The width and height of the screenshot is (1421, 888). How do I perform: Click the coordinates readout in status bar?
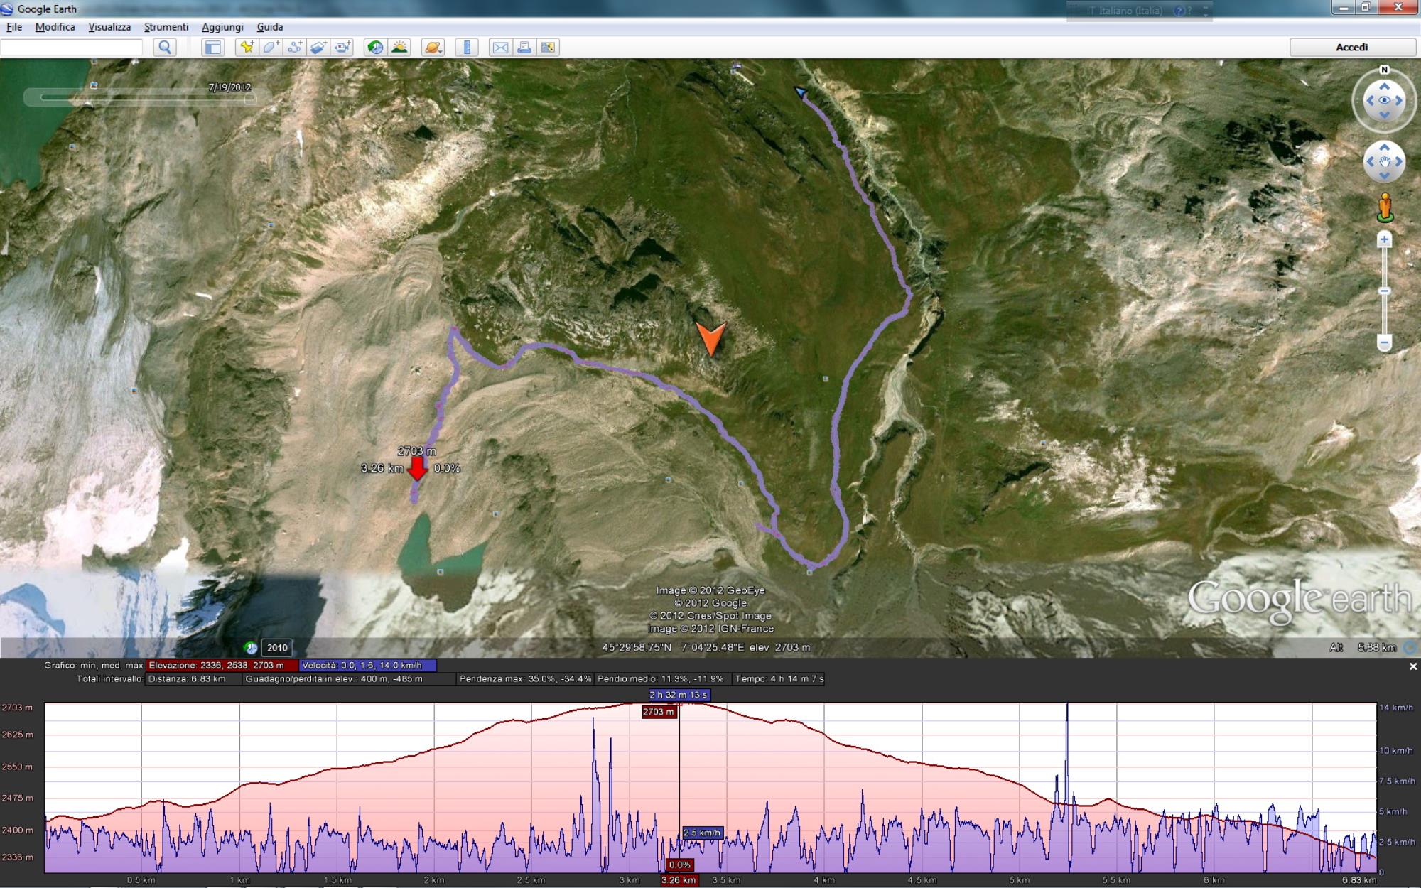[706, 648]
